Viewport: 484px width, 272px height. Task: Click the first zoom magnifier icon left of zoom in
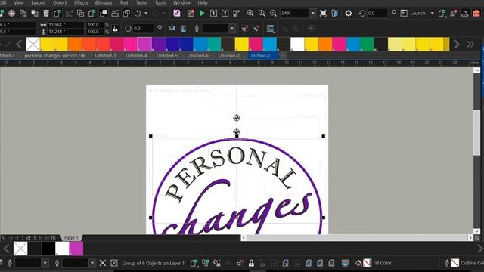(250, 13)
